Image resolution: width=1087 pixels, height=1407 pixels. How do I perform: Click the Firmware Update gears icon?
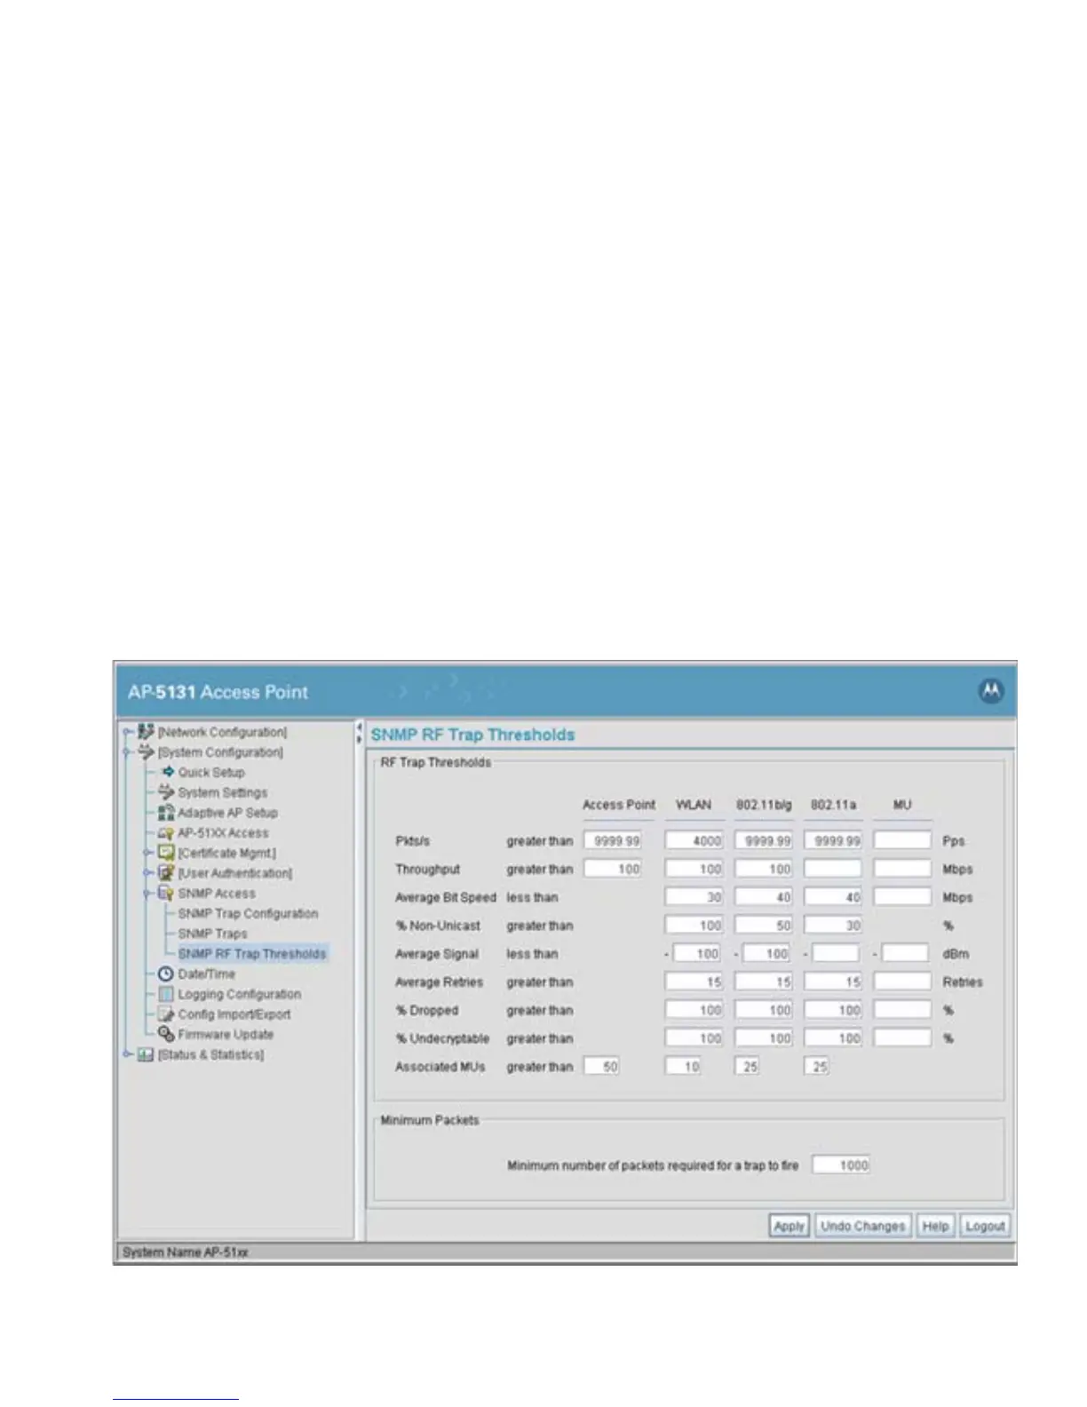[166, 1034]
